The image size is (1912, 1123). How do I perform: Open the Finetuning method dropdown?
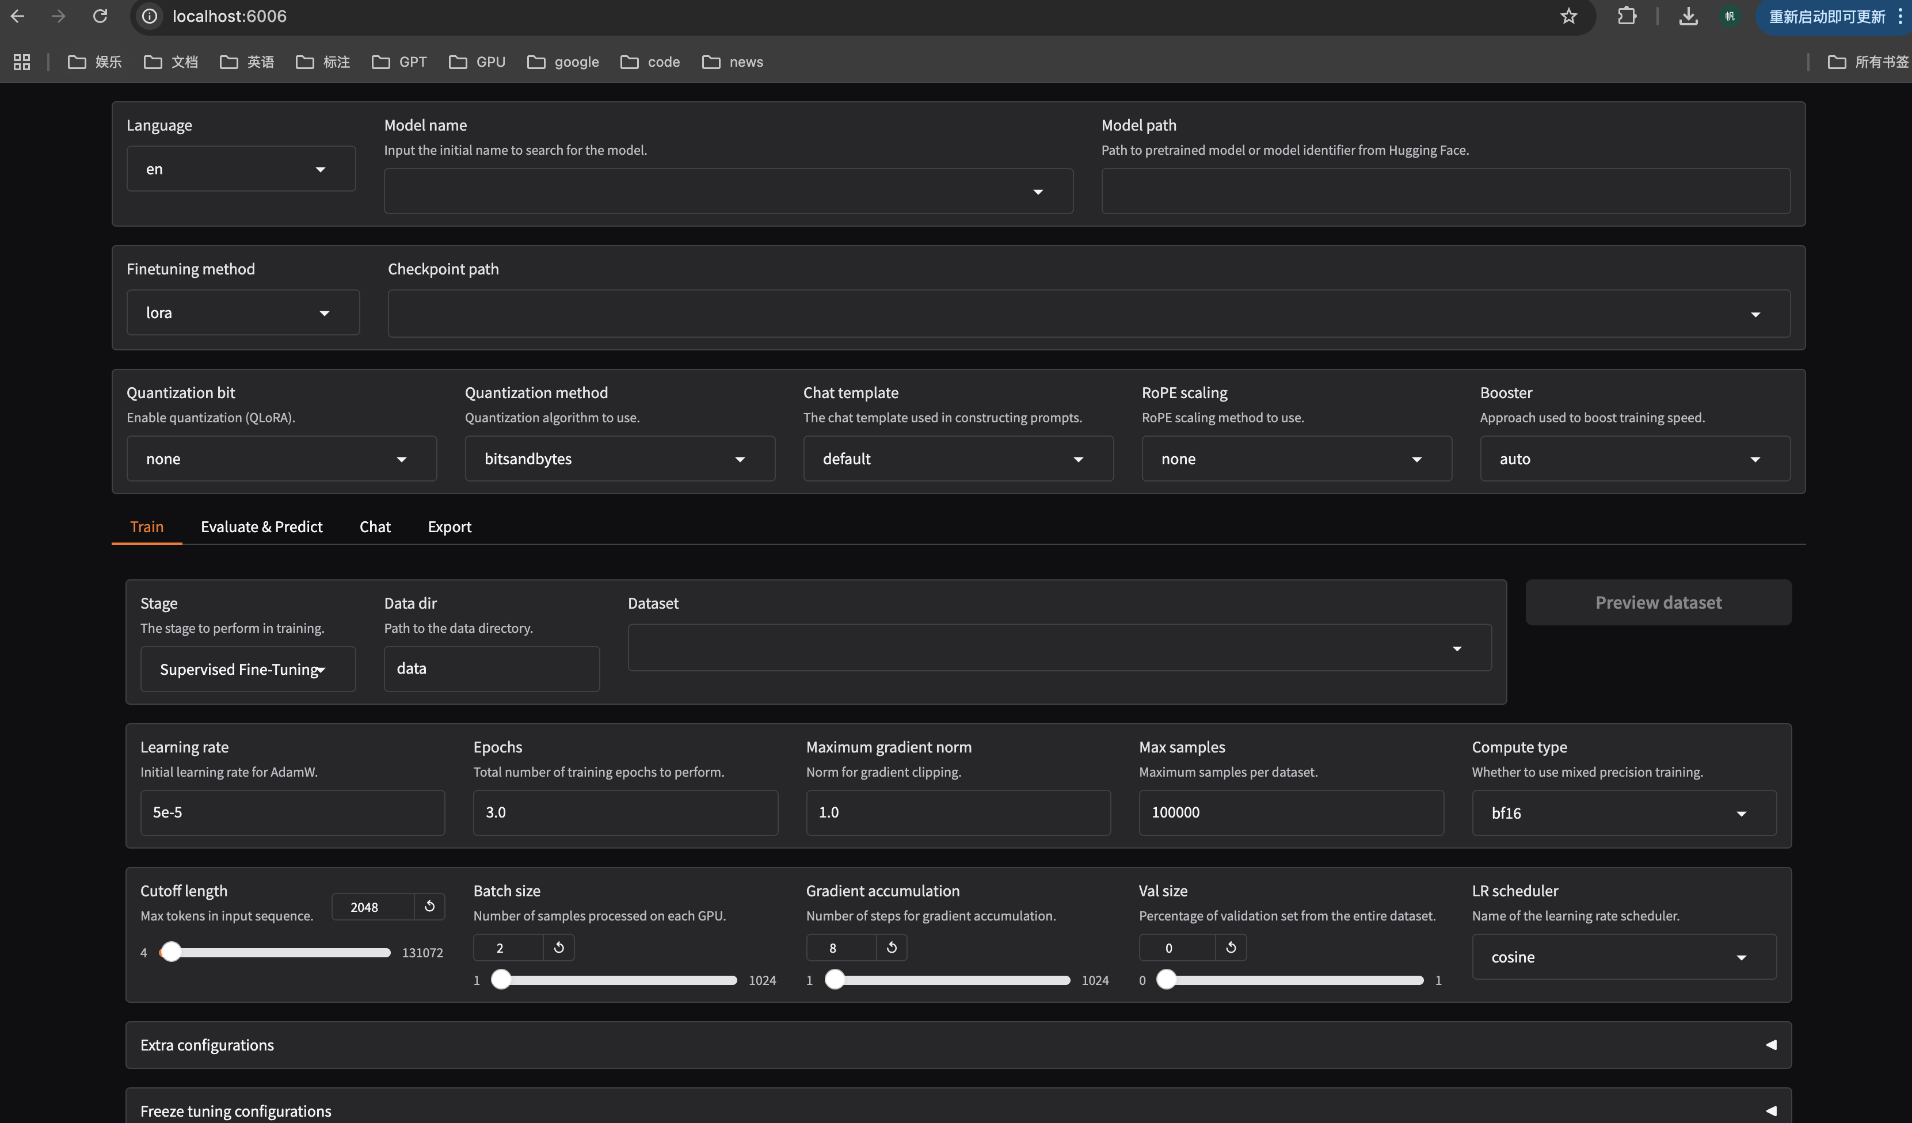243,312
